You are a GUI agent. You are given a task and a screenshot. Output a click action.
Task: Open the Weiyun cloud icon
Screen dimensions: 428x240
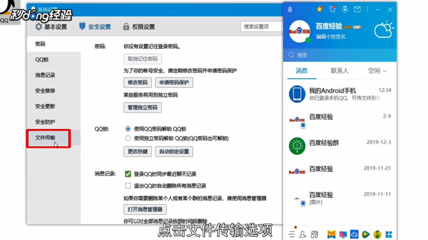coord(354,234)
